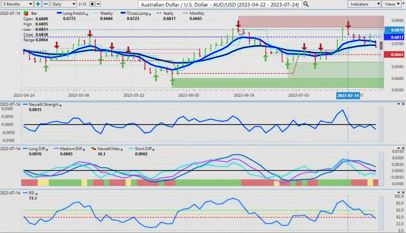
Task: Click the RSI value 73.1
Action: click(33, 198)
